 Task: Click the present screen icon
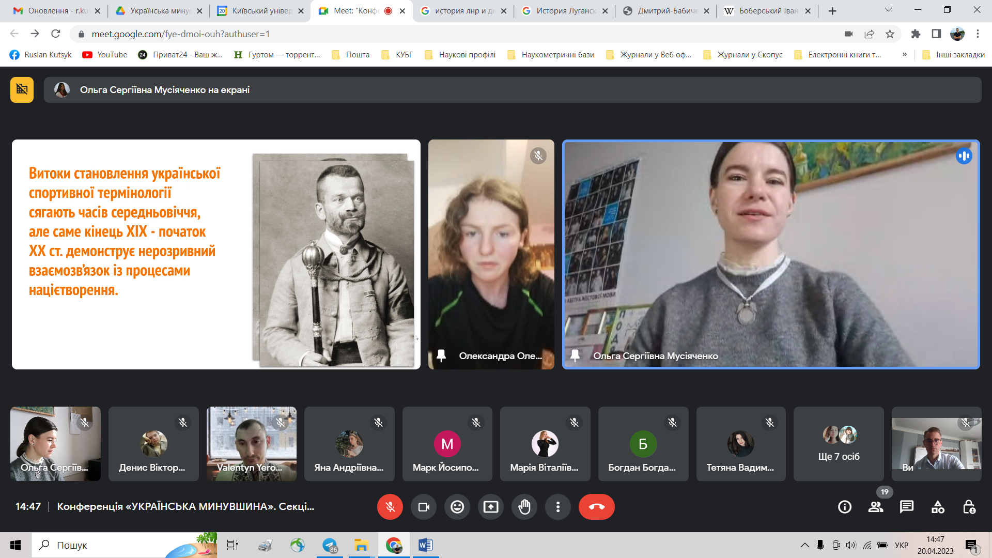(x=491, y=507)
